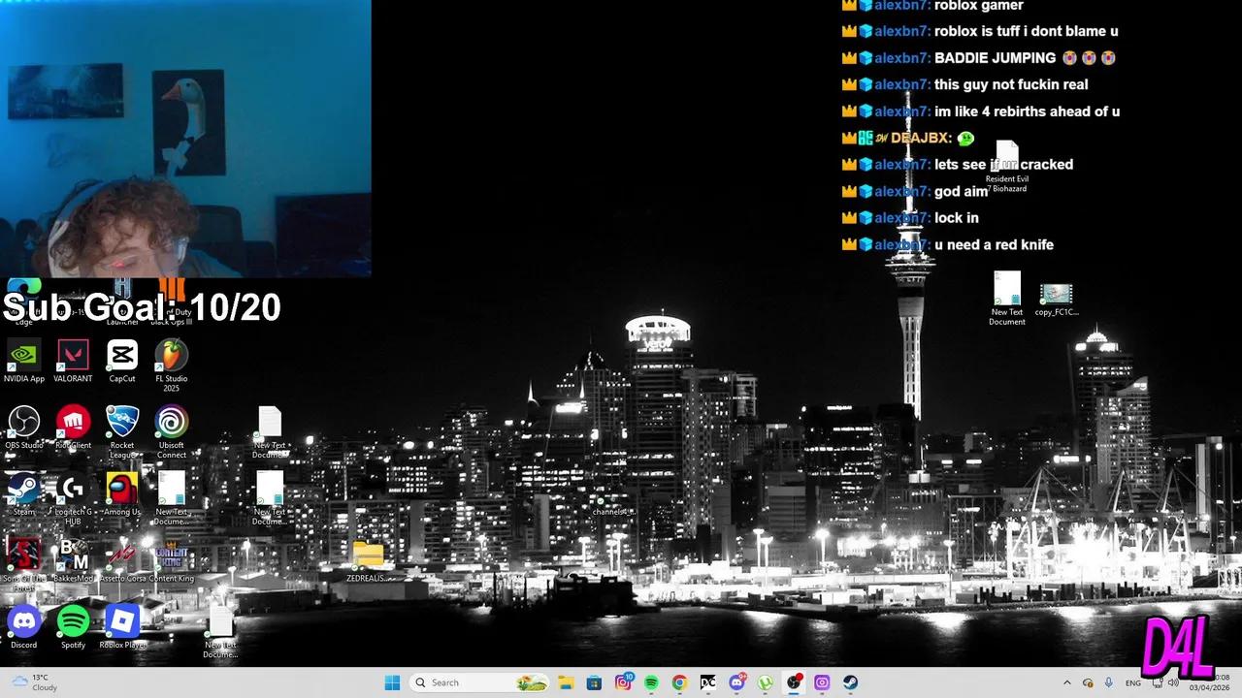
Task: Click the microphone icon in the system tray
Action: point(1108,682)
